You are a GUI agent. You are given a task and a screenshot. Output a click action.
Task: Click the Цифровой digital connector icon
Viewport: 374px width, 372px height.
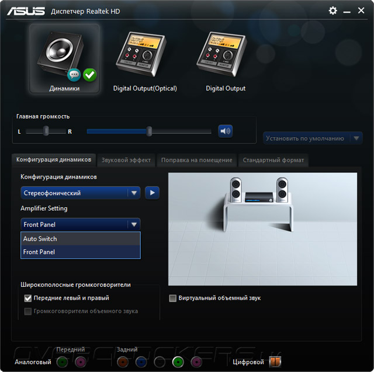tap(275, 361)
